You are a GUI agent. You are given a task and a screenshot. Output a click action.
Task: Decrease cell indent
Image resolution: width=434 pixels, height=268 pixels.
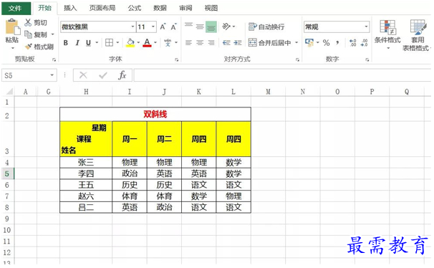(226, 42)
